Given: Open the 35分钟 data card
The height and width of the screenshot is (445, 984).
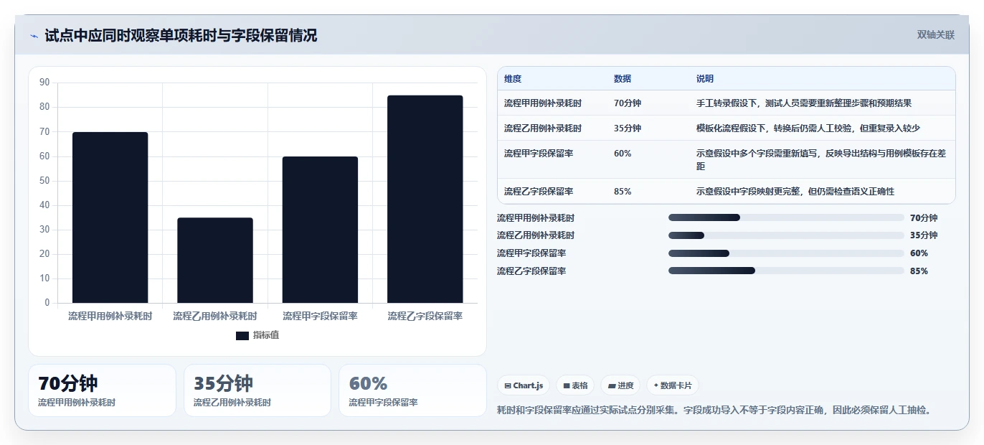Looking at the screenshot, I should coord(257,390).
